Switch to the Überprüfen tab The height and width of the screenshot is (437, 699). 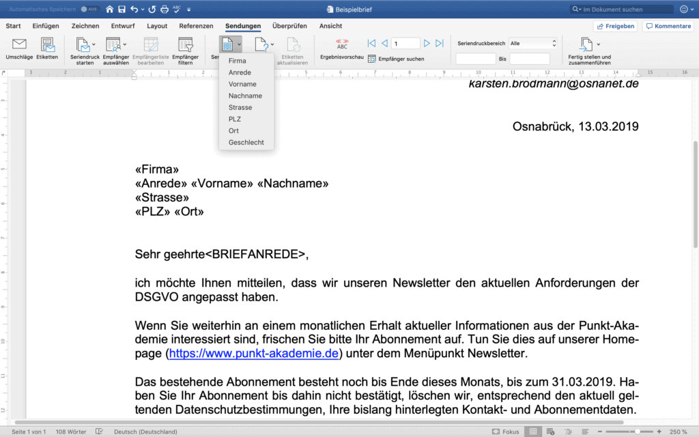click(289, 26)
